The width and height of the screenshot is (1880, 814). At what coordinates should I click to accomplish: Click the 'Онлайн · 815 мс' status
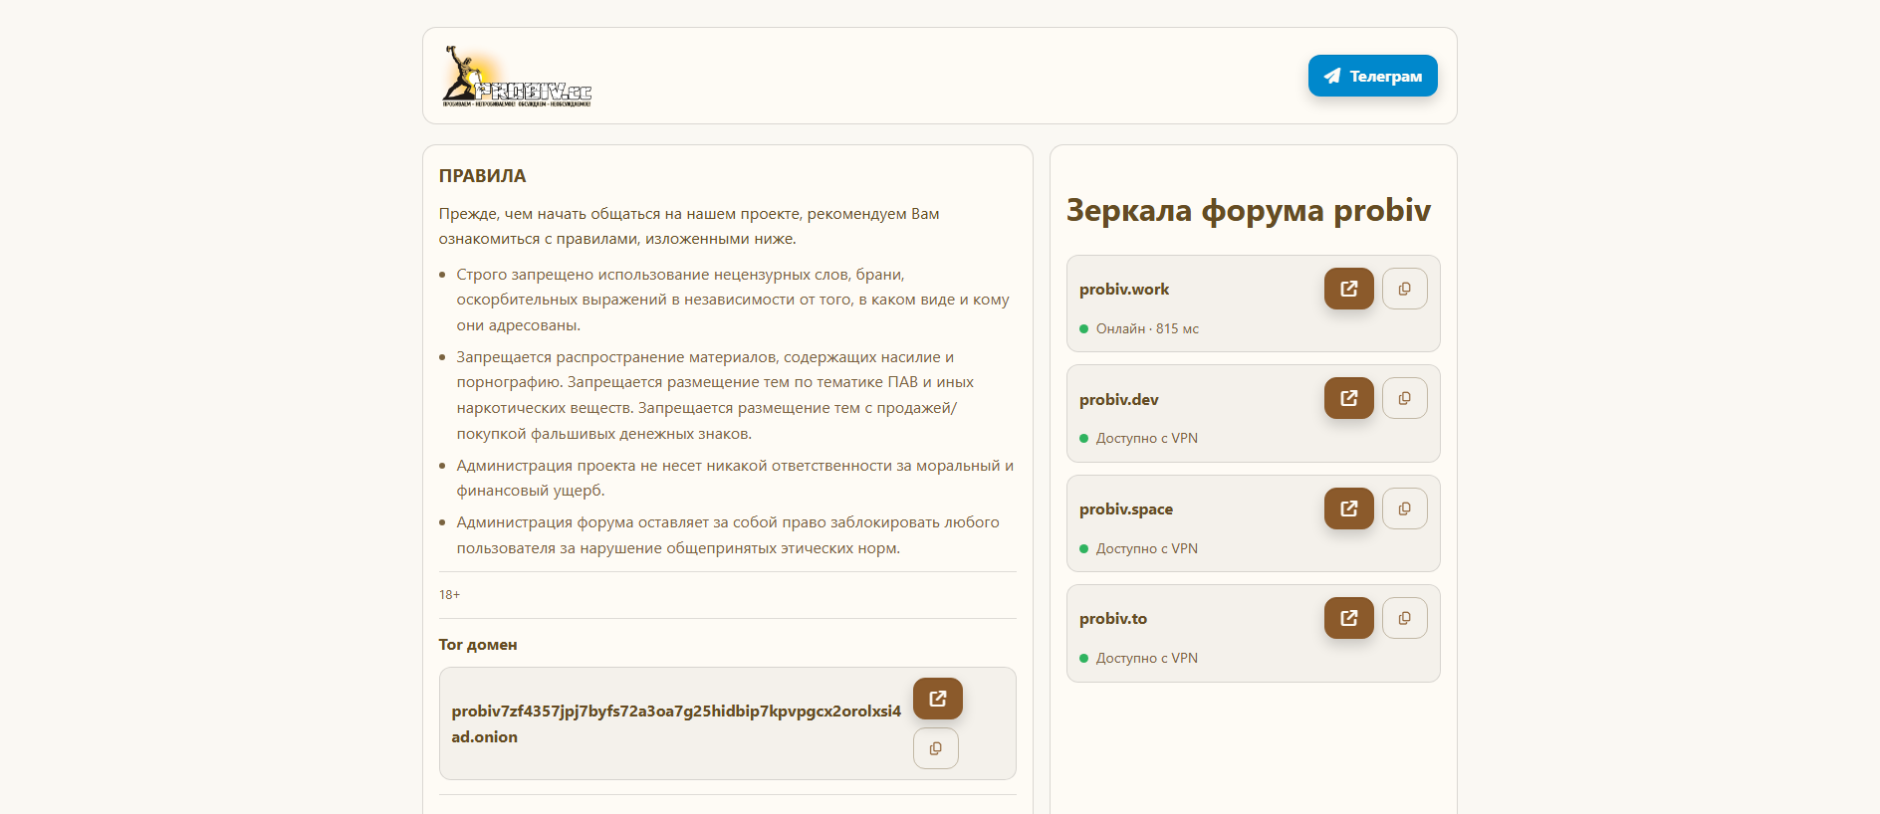(x=1147, y=328)
